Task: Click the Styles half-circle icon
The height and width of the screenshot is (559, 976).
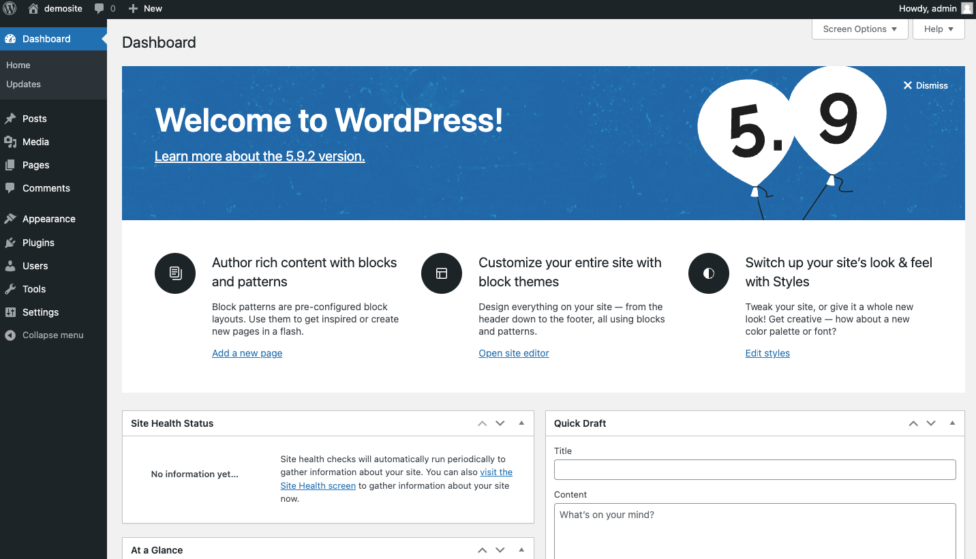Action: [709, 273]
